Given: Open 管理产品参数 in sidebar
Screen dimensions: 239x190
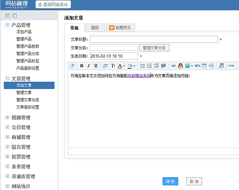Looking at the screenshot, I should 28,46.
